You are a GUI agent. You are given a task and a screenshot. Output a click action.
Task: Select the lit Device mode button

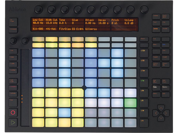[x=156, y=30]
